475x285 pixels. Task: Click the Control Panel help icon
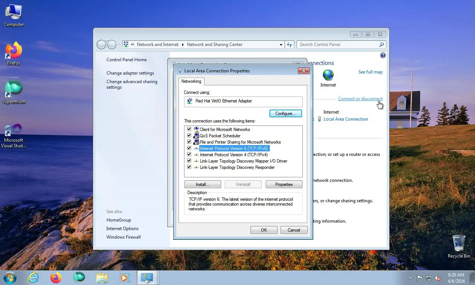pos(383,55)
